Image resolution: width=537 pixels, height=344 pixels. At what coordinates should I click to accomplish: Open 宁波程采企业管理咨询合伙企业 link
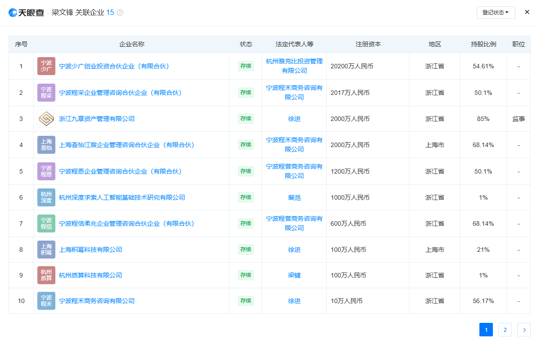[121, 93]
